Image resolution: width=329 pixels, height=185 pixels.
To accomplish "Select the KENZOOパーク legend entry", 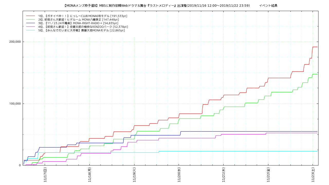I will coord(83,27).
